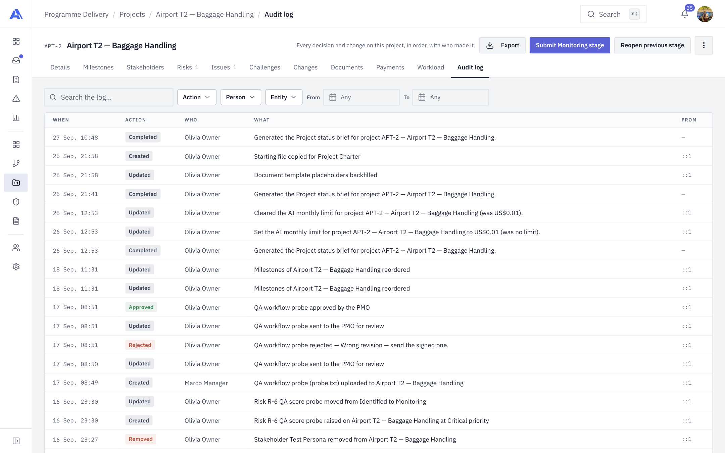Go to the Programme Delivery breadcrumb
Screen dimensions: 725x453
pos(77,14)
